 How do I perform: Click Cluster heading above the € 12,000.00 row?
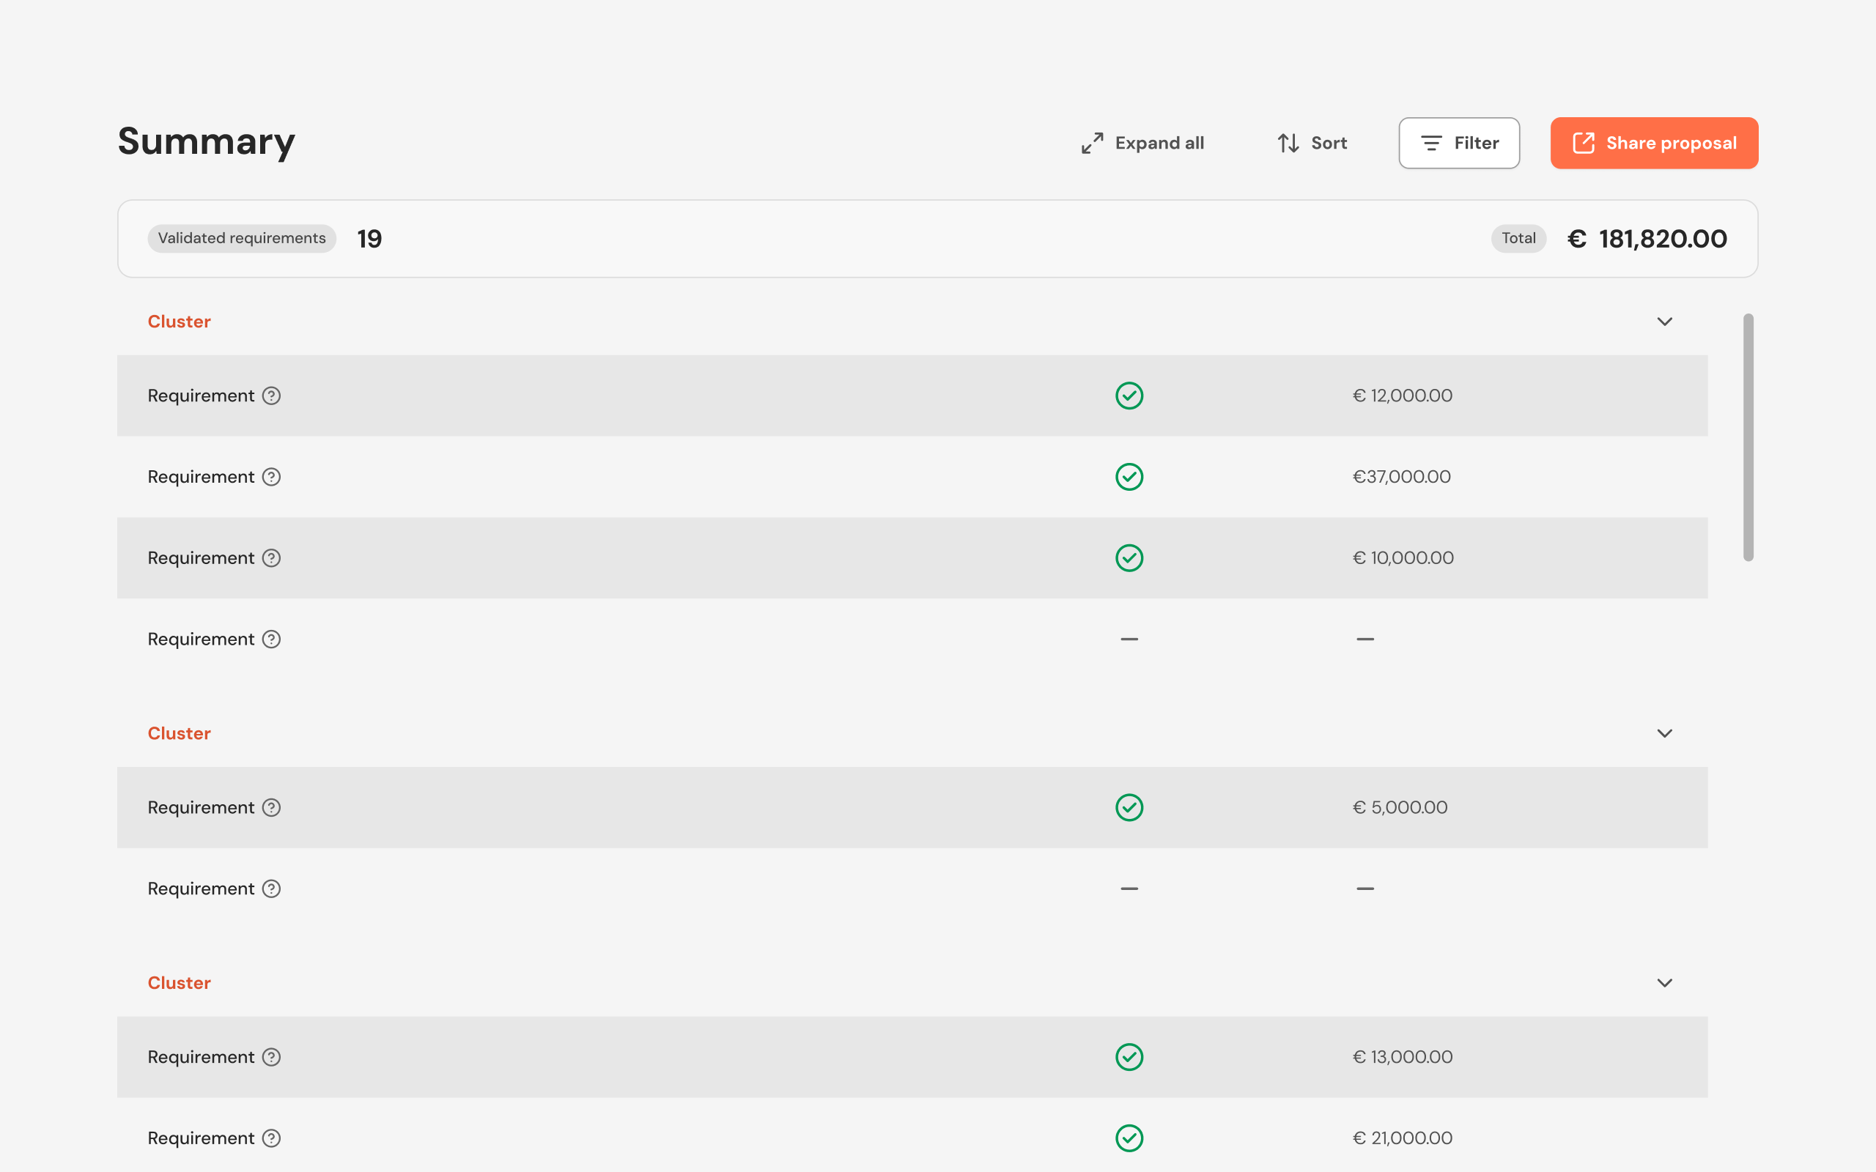click(x=179, y=322)
